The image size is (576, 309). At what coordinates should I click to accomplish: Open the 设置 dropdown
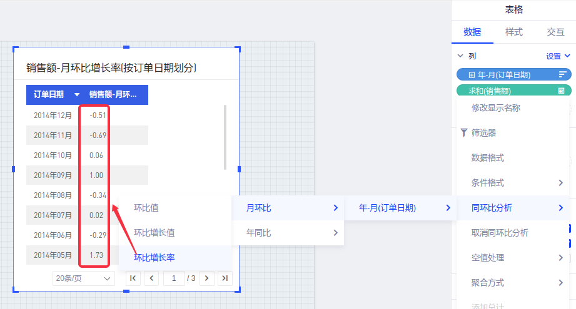click(558, 56)
